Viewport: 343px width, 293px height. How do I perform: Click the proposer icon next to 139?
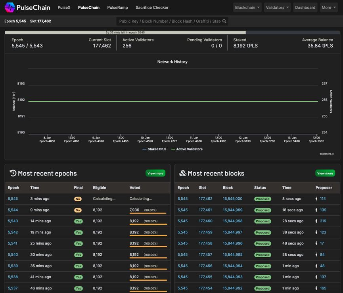316,210
